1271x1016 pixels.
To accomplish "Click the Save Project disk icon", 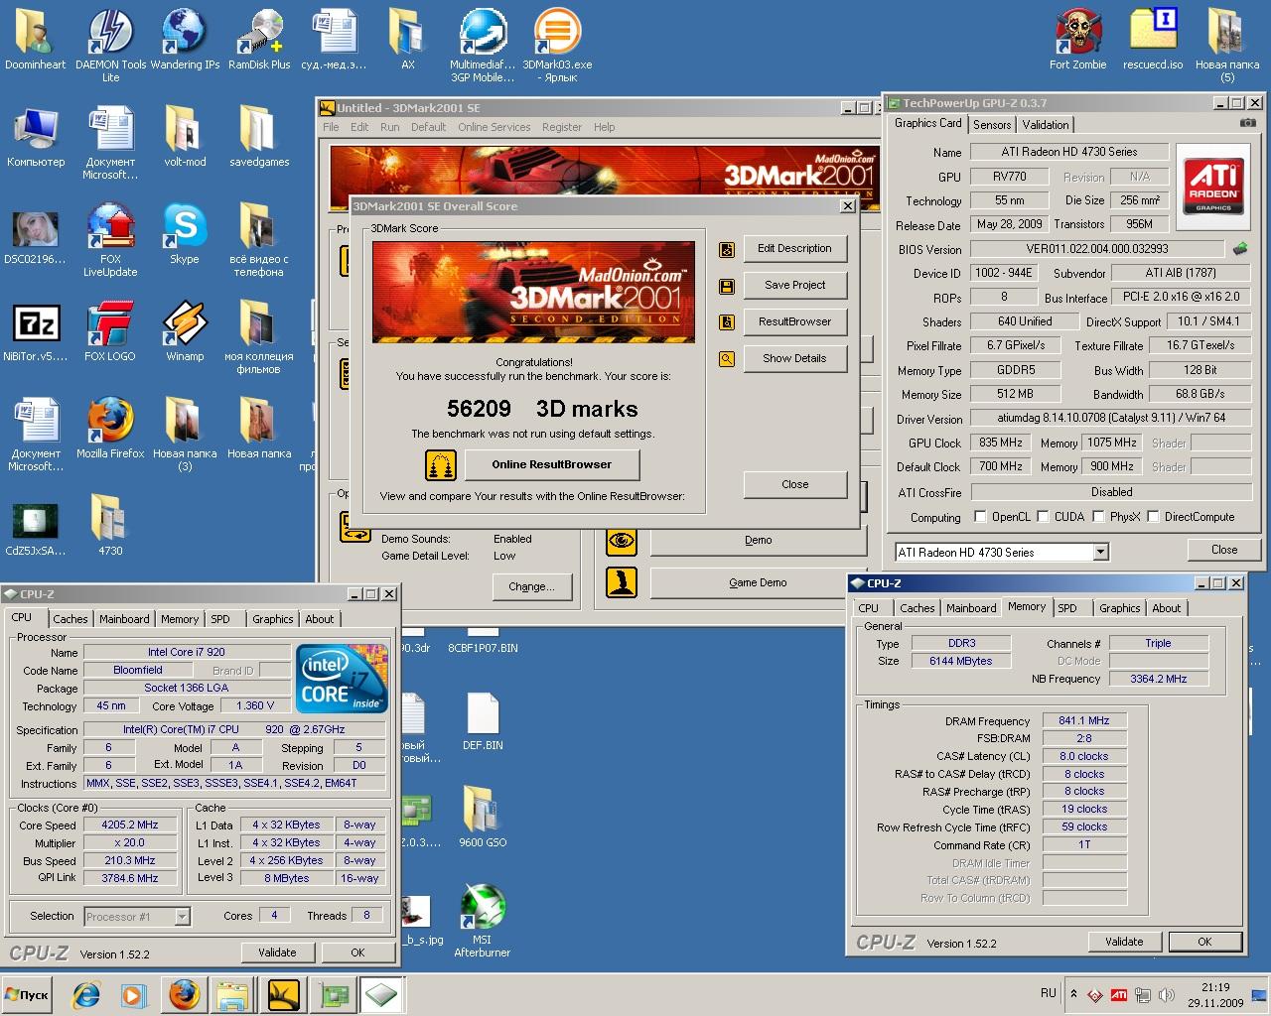I will [727, 286].
